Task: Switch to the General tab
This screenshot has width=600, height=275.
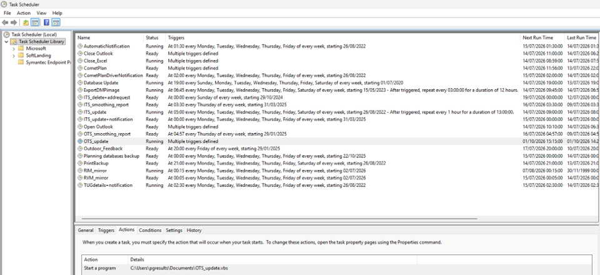Action: 86,230
